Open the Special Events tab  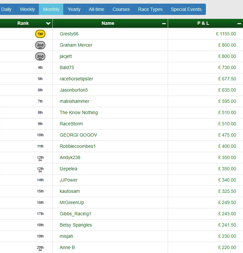point(186,9)
